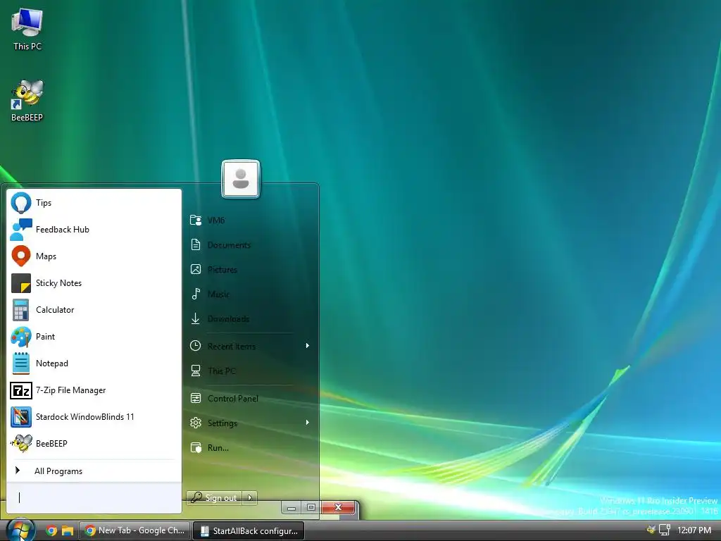The height and width of the screenshot is (541, 721).
Task: Open the clock showing 12:07 PM
Action: [694, 530]
